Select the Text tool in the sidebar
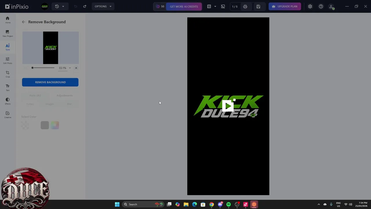 point(8,87)
